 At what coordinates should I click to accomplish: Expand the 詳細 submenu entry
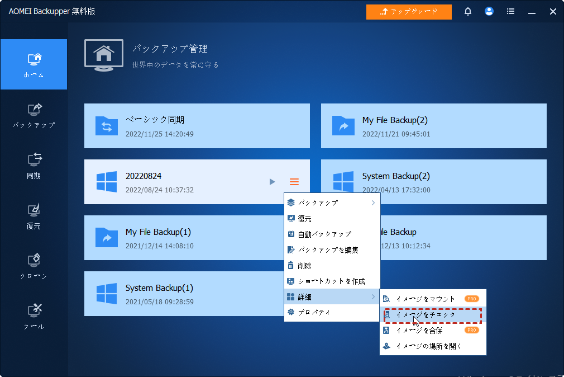click(x=332, y=296)
